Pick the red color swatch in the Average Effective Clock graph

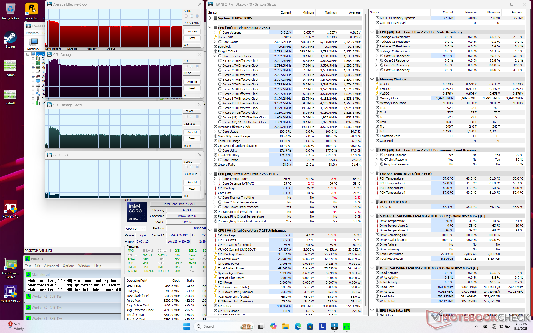[186, 16]
